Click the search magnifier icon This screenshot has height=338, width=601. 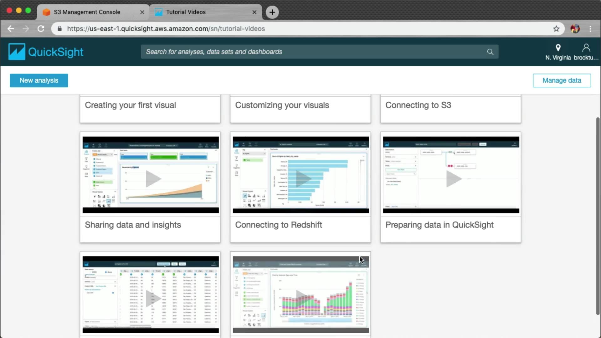(490, 52)
